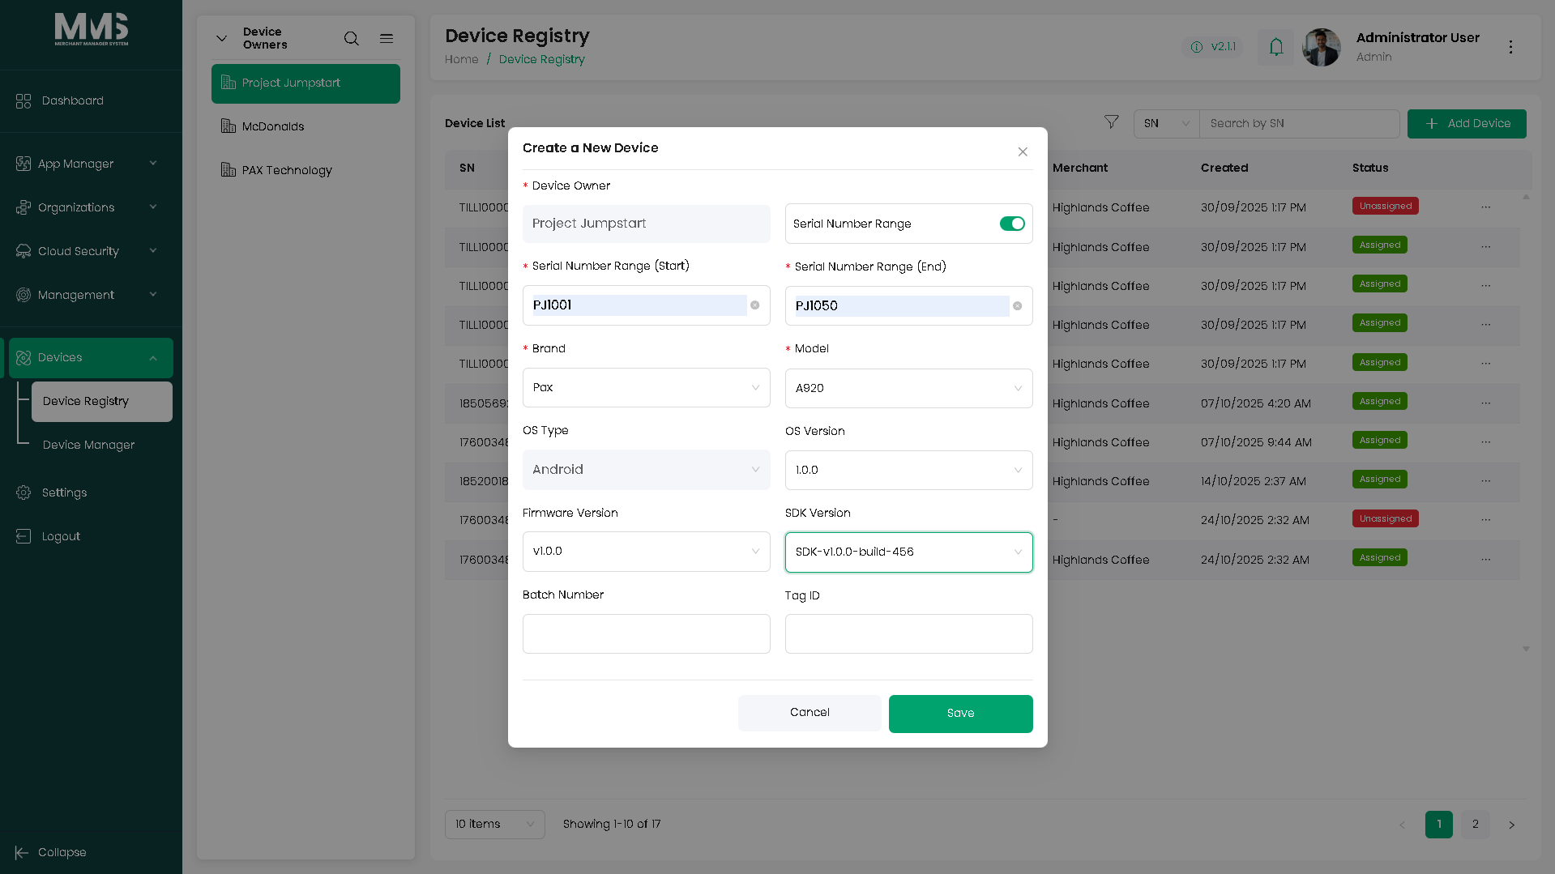
Task: Open Device Owners hamburger menu
Action: tap(387, 38)
